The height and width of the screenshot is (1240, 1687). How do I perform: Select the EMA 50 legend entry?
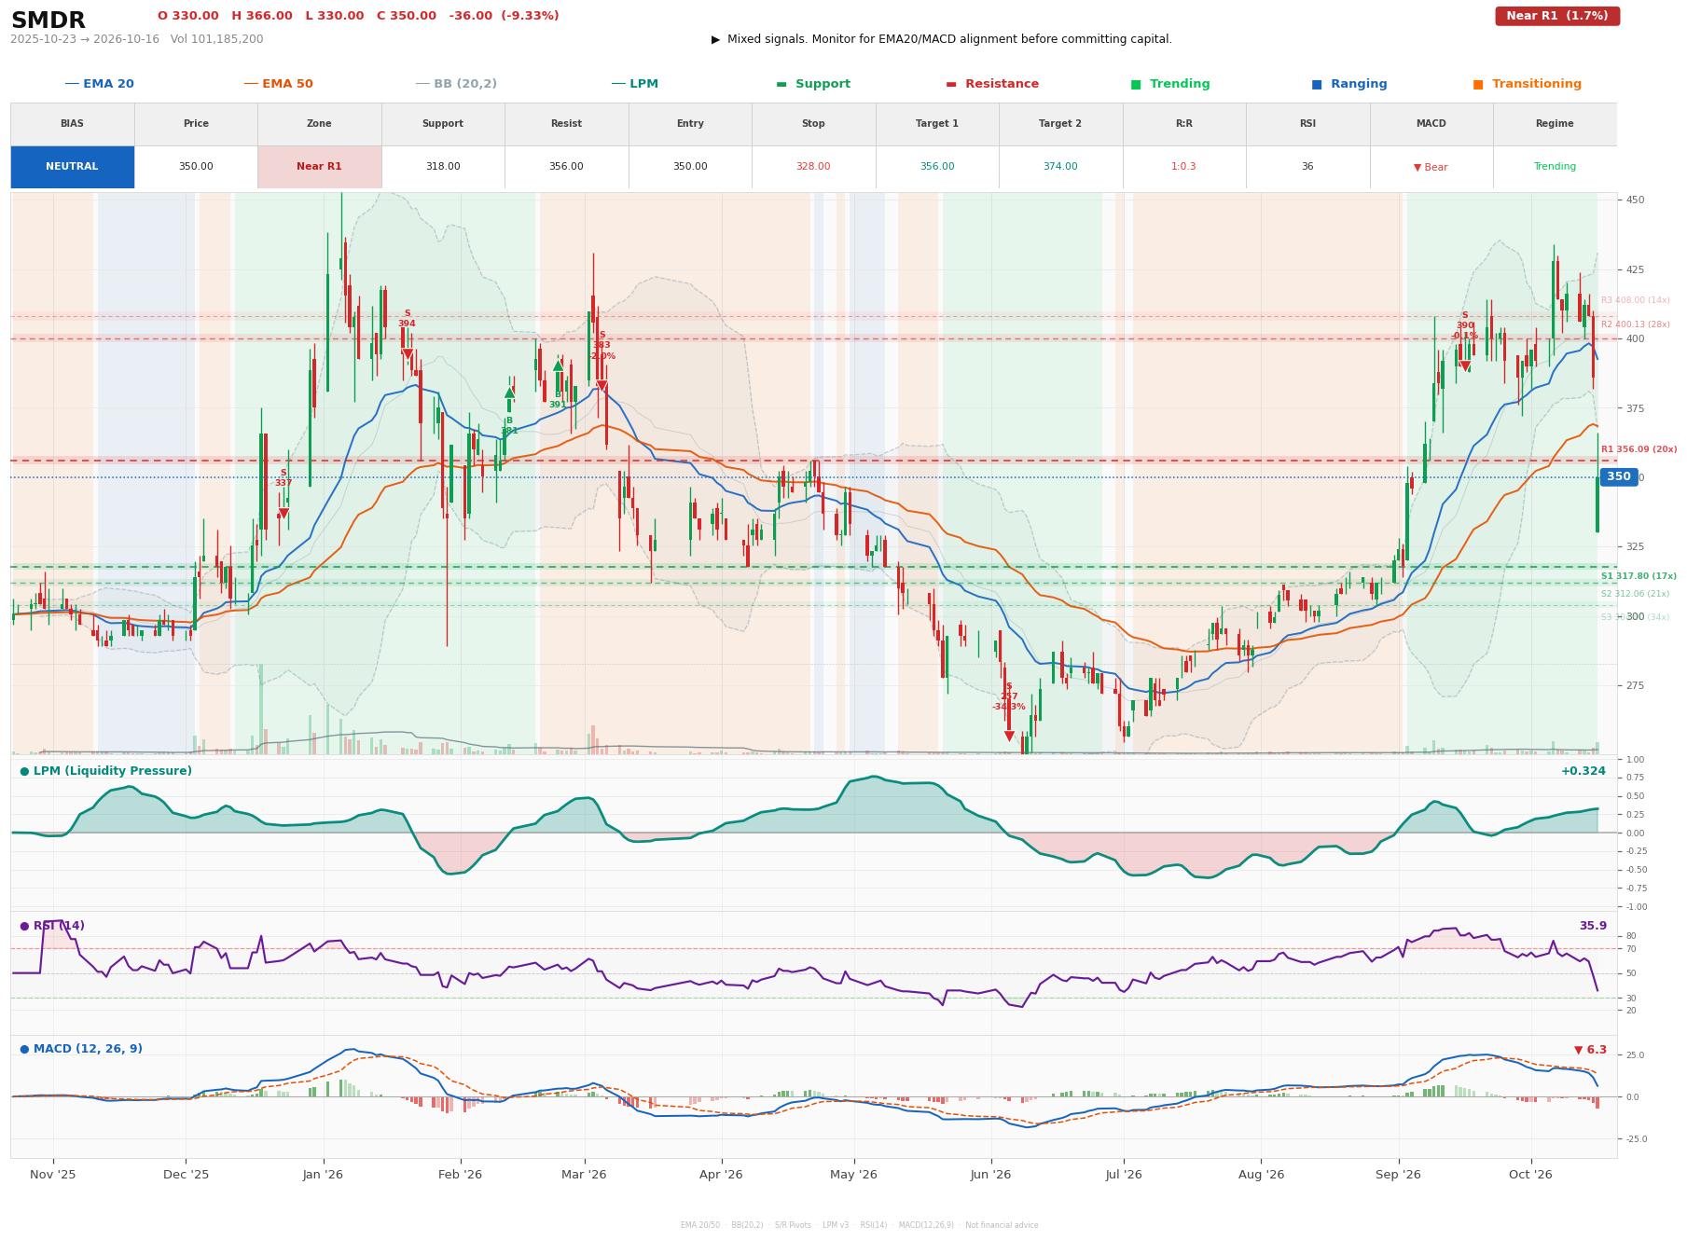(278, 84)
